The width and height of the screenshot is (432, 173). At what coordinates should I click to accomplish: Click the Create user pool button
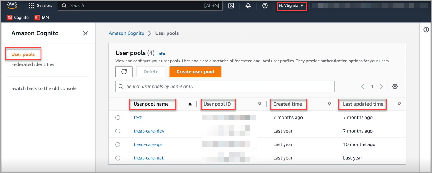coord(195,71)
